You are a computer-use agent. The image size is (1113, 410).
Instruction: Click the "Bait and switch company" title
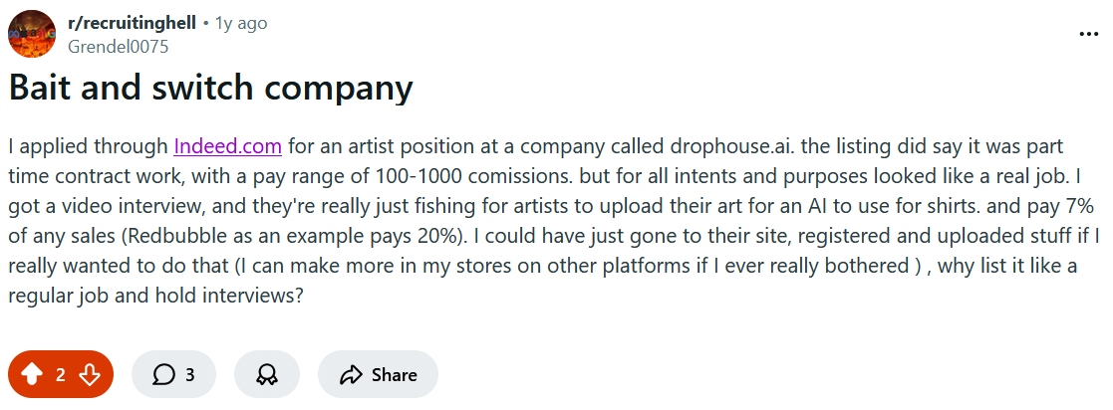[210, 89]
